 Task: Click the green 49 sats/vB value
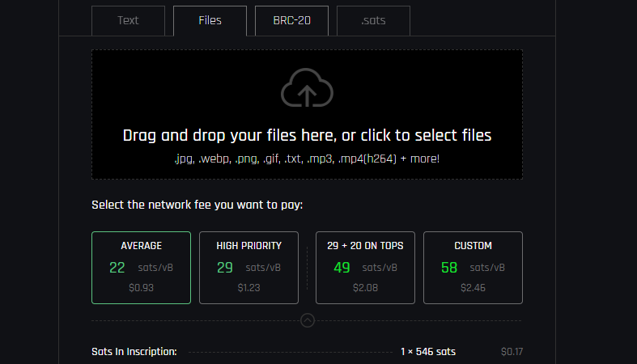[342, 268]
